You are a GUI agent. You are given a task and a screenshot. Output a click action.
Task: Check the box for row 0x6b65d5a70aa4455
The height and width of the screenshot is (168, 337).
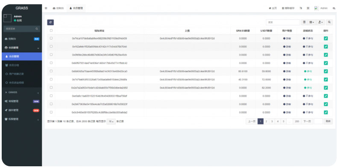click(x=51, y=71)
